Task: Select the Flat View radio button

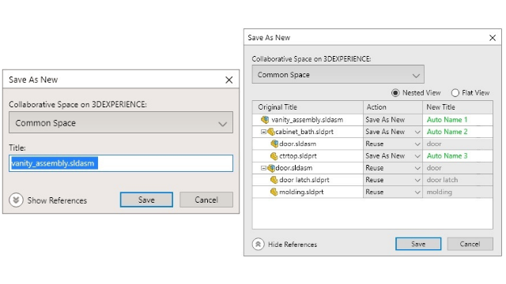Action: [455, 93]
